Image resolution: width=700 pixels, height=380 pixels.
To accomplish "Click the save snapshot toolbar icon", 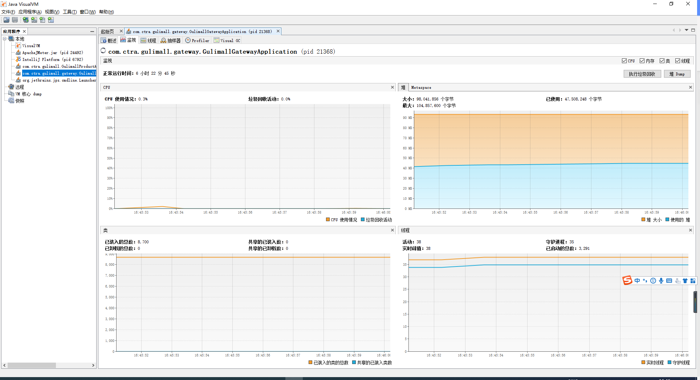I will click(x=15, y=20).
